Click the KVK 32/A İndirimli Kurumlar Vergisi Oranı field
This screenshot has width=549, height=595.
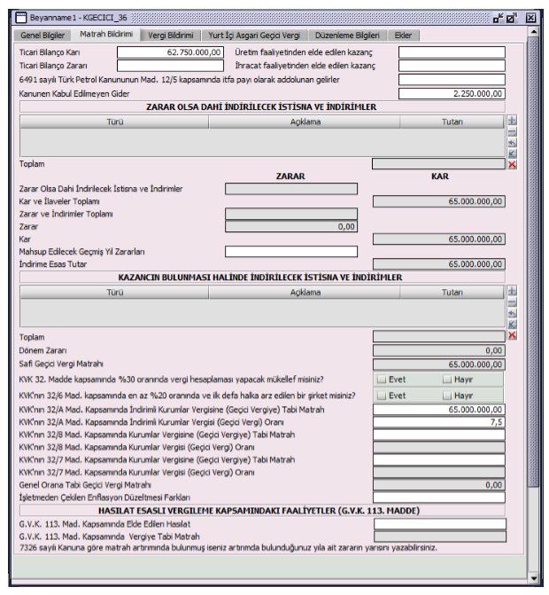tap(438, 422)
